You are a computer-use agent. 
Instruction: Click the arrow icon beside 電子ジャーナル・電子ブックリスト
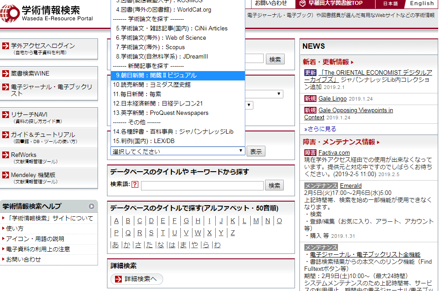(x=6, y=87)
